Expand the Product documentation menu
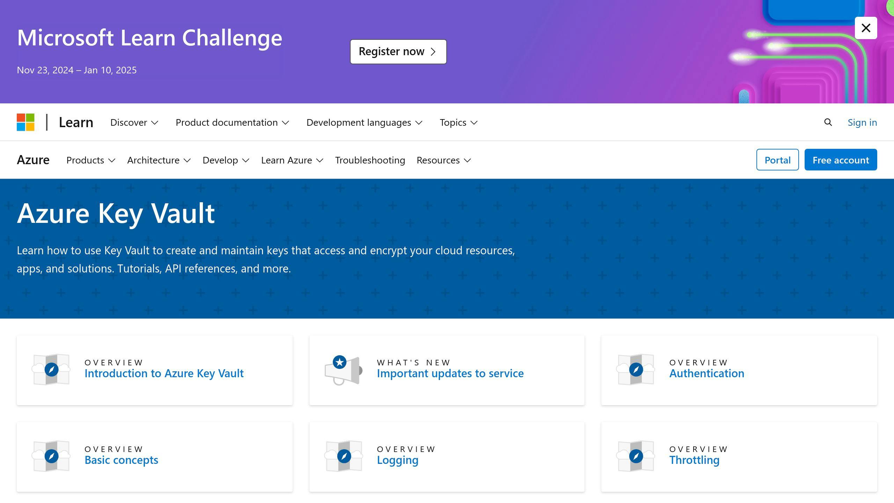894x503 pixels. (232, 122)
